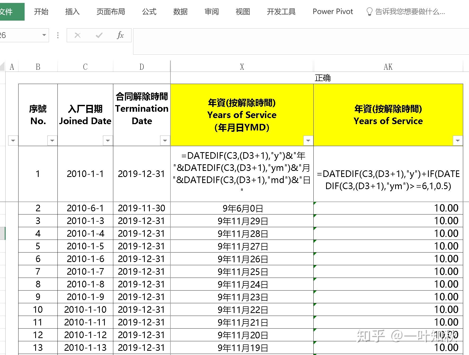Viewport: 469px width, 355px height.
Task: Click the 告诉我您想要做什么 search box
Action: (410, 12)
